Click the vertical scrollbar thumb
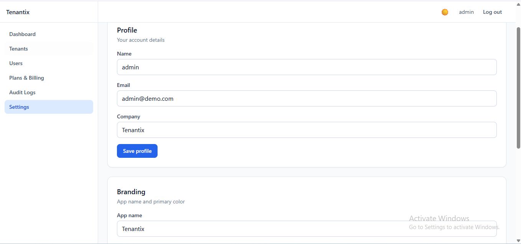The height and width of the screenshot is (244, 521). click(518, 87)
